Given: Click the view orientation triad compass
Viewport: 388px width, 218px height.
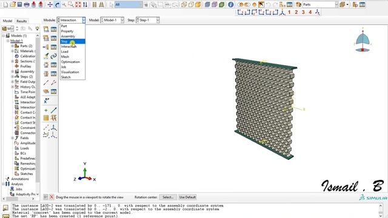Looking at the screenshot, I should 363,41.
